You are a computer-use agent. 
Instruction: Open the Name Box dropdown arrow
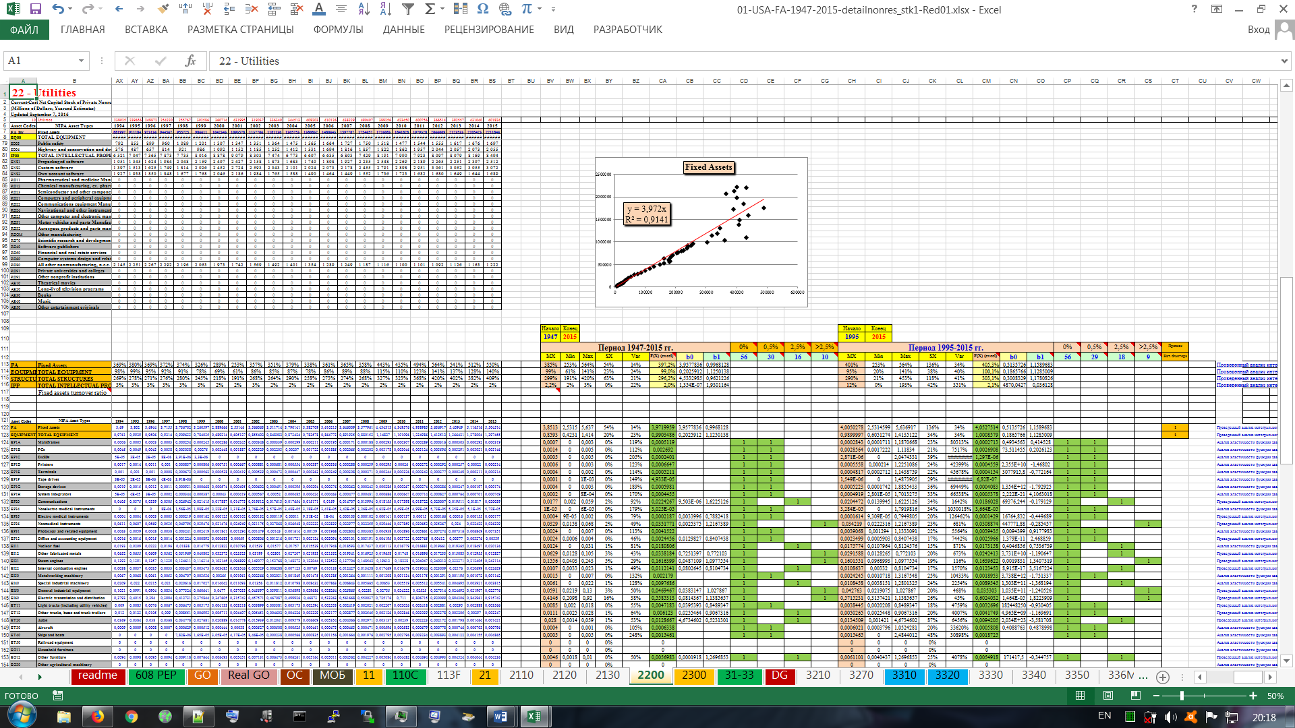[x=81, y=61]
